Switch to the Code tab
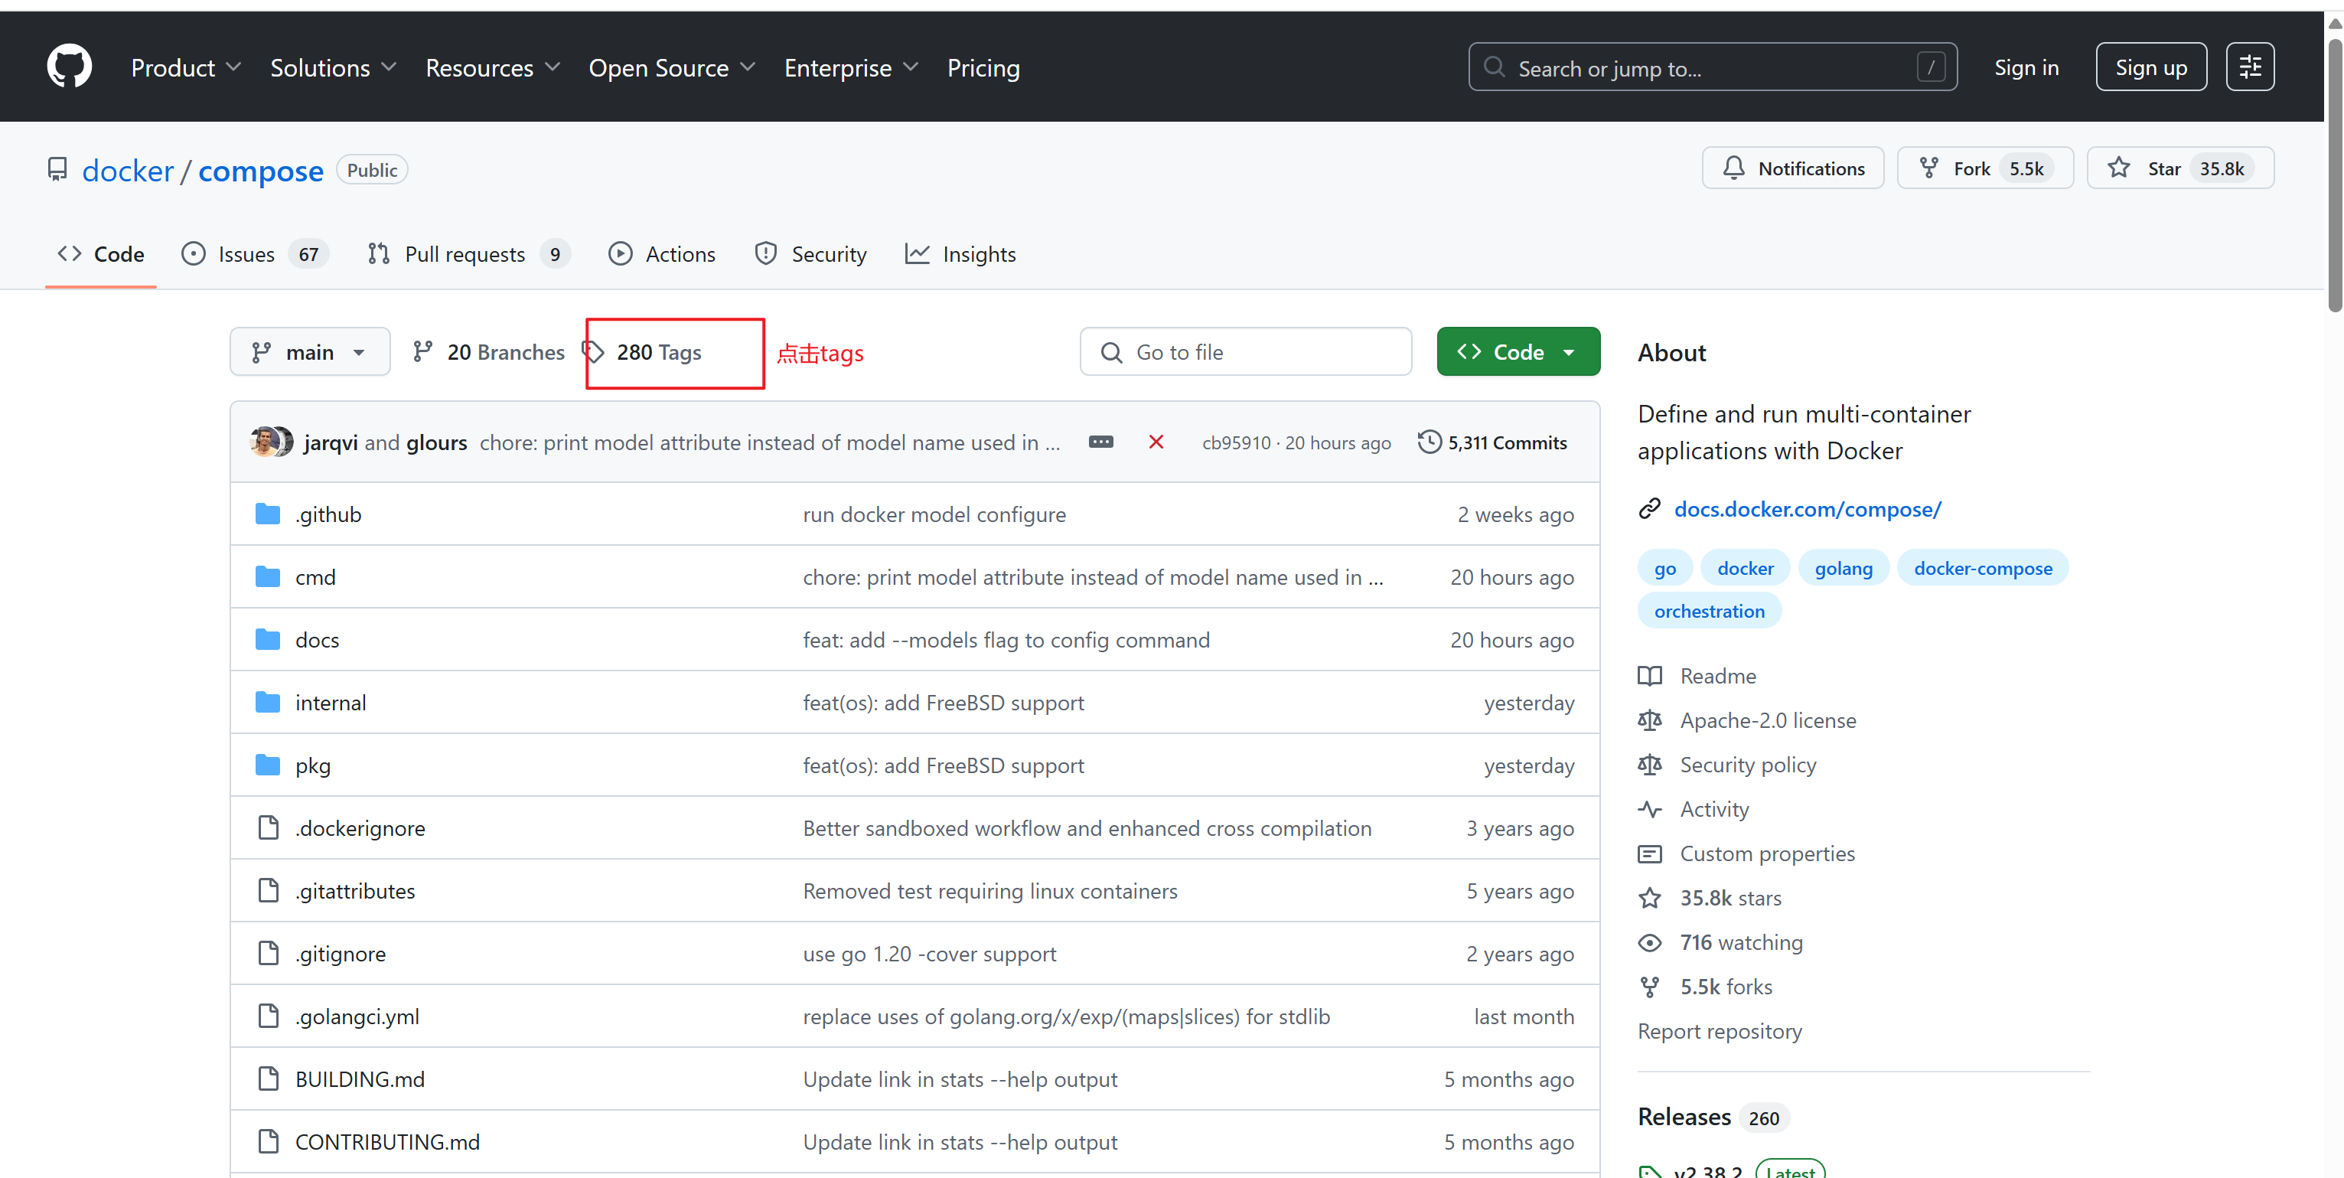This screenshot has height=1178, width=2344. (x=101, y=254)
